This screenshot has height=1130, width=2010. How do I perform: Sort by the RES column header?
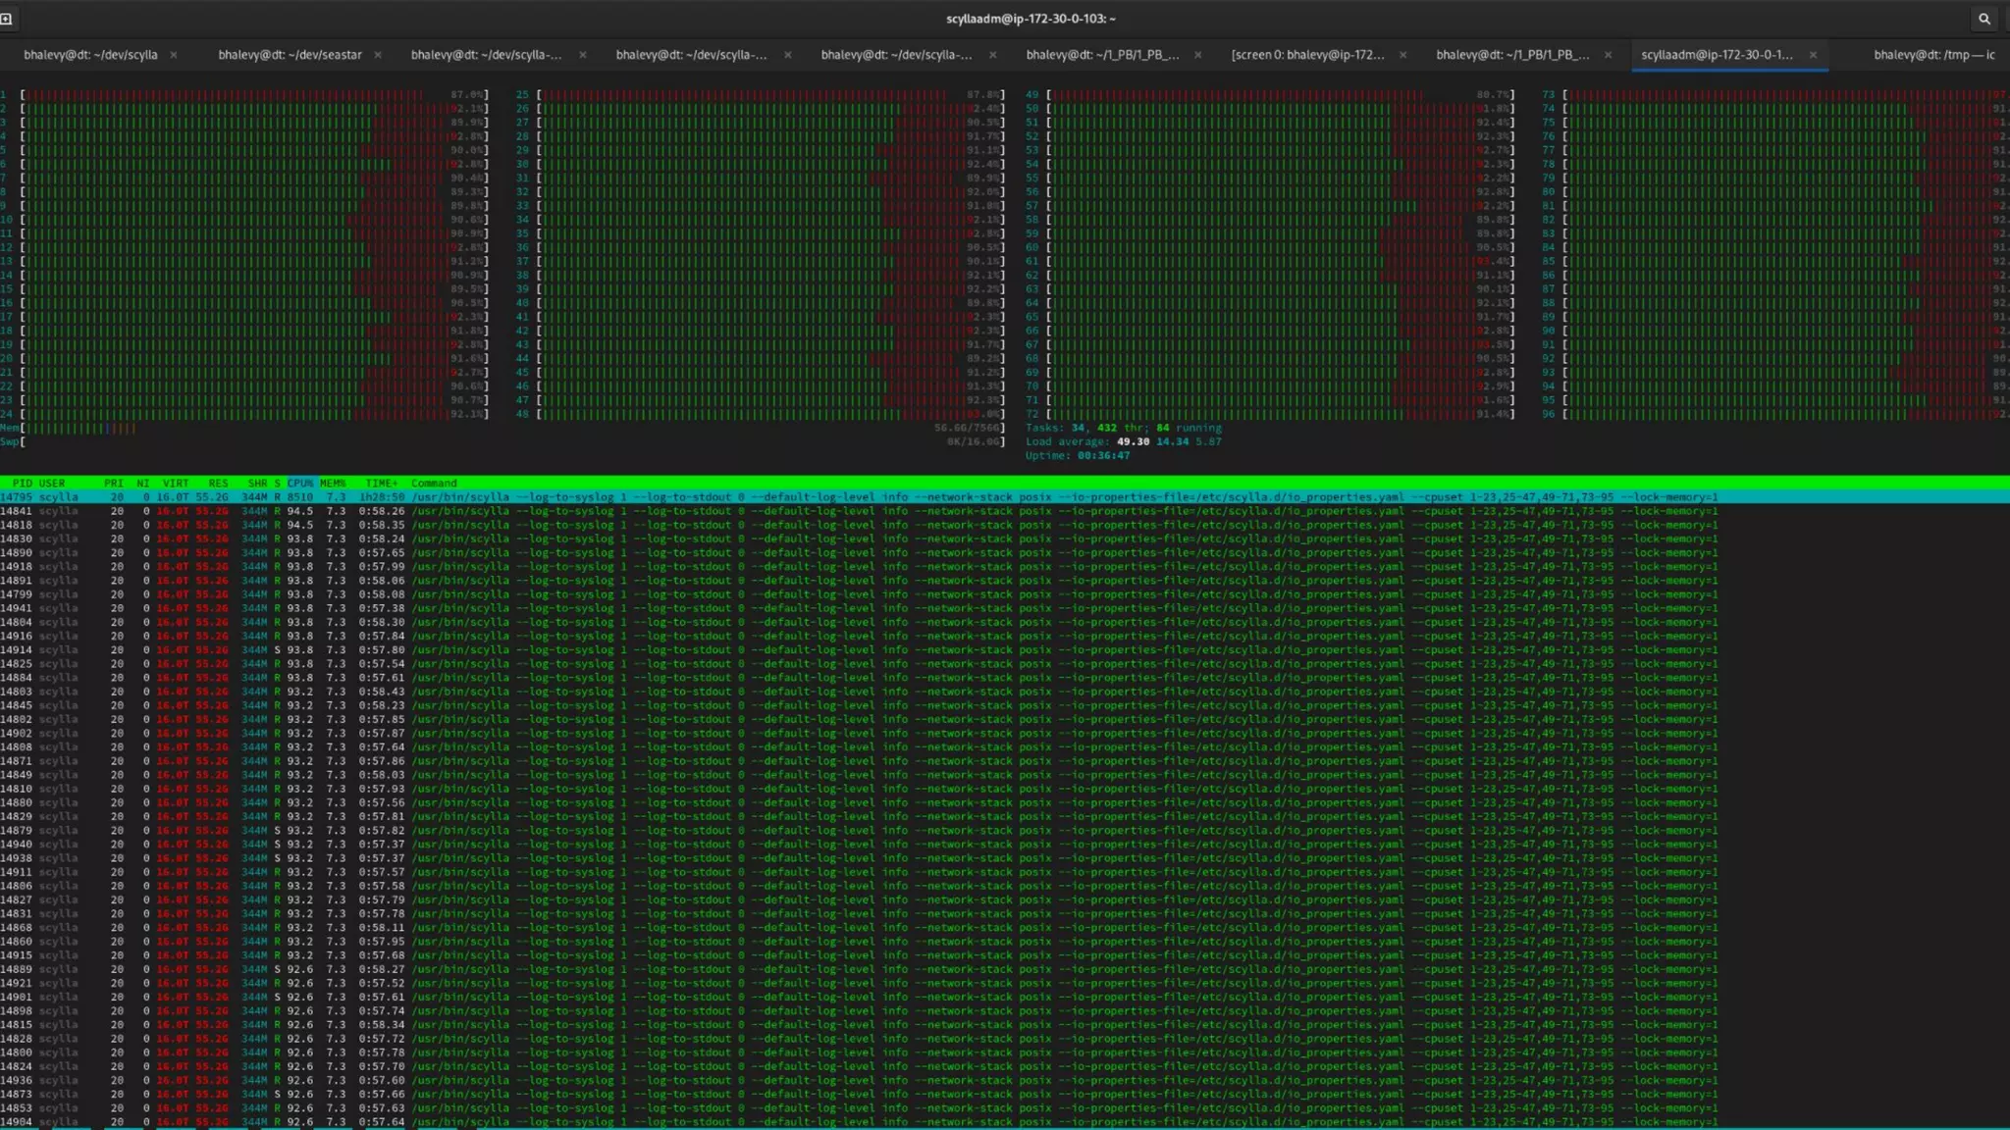coord(218,484)
